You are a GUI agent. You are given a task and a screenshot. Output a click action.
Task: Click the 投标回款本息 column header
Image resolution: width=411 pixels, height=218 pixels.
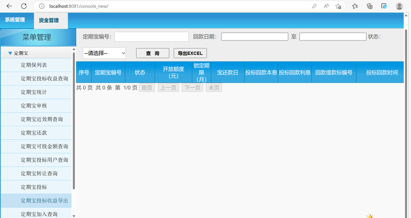(x=261, y=72)
